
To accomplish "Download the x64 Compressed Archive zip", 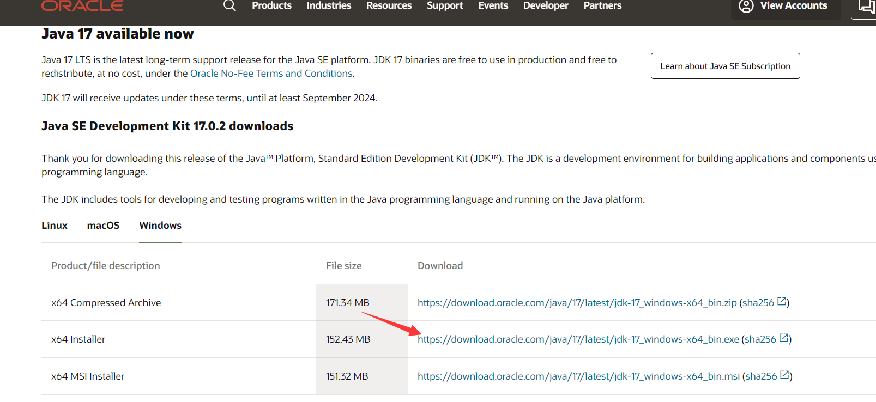I will pyautogui.click(x=577, y=303).
